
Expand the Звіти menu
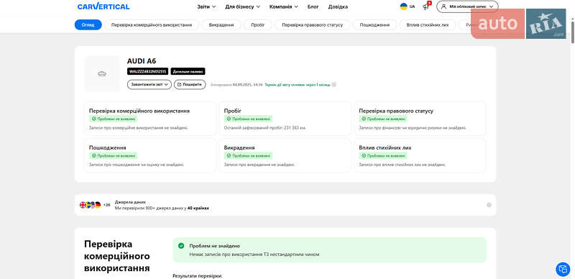pyautogui.click(x=206, y=6)
